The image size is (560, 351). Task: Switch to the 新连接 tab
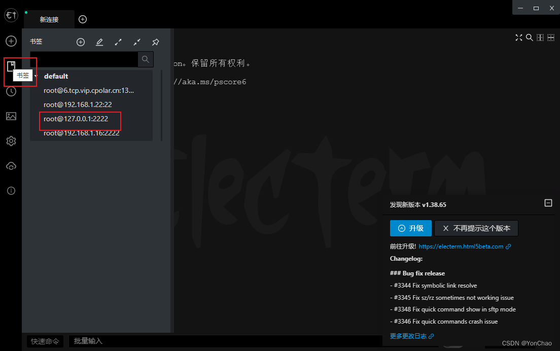tap(49, 20)
